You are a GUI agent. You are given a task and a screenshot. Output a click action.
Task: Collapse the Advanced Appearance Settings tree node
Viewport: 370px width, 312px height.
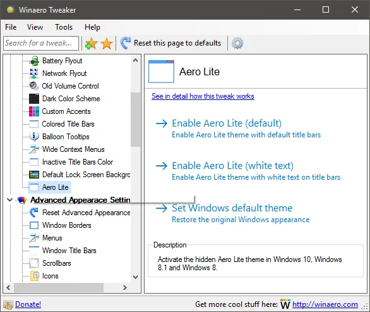[9, 200]
